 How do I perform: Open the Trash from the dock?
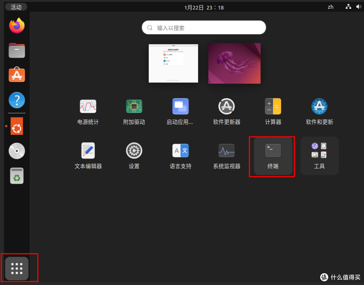17,176
